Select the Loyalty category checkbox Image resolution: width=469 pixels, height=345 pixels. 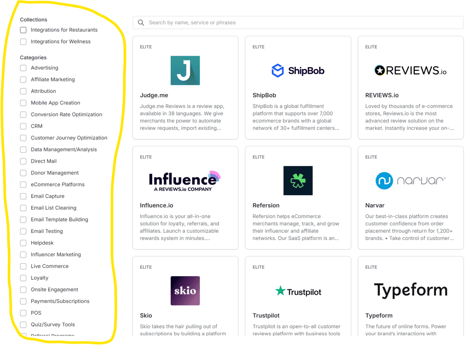click(x=23, y=278)
